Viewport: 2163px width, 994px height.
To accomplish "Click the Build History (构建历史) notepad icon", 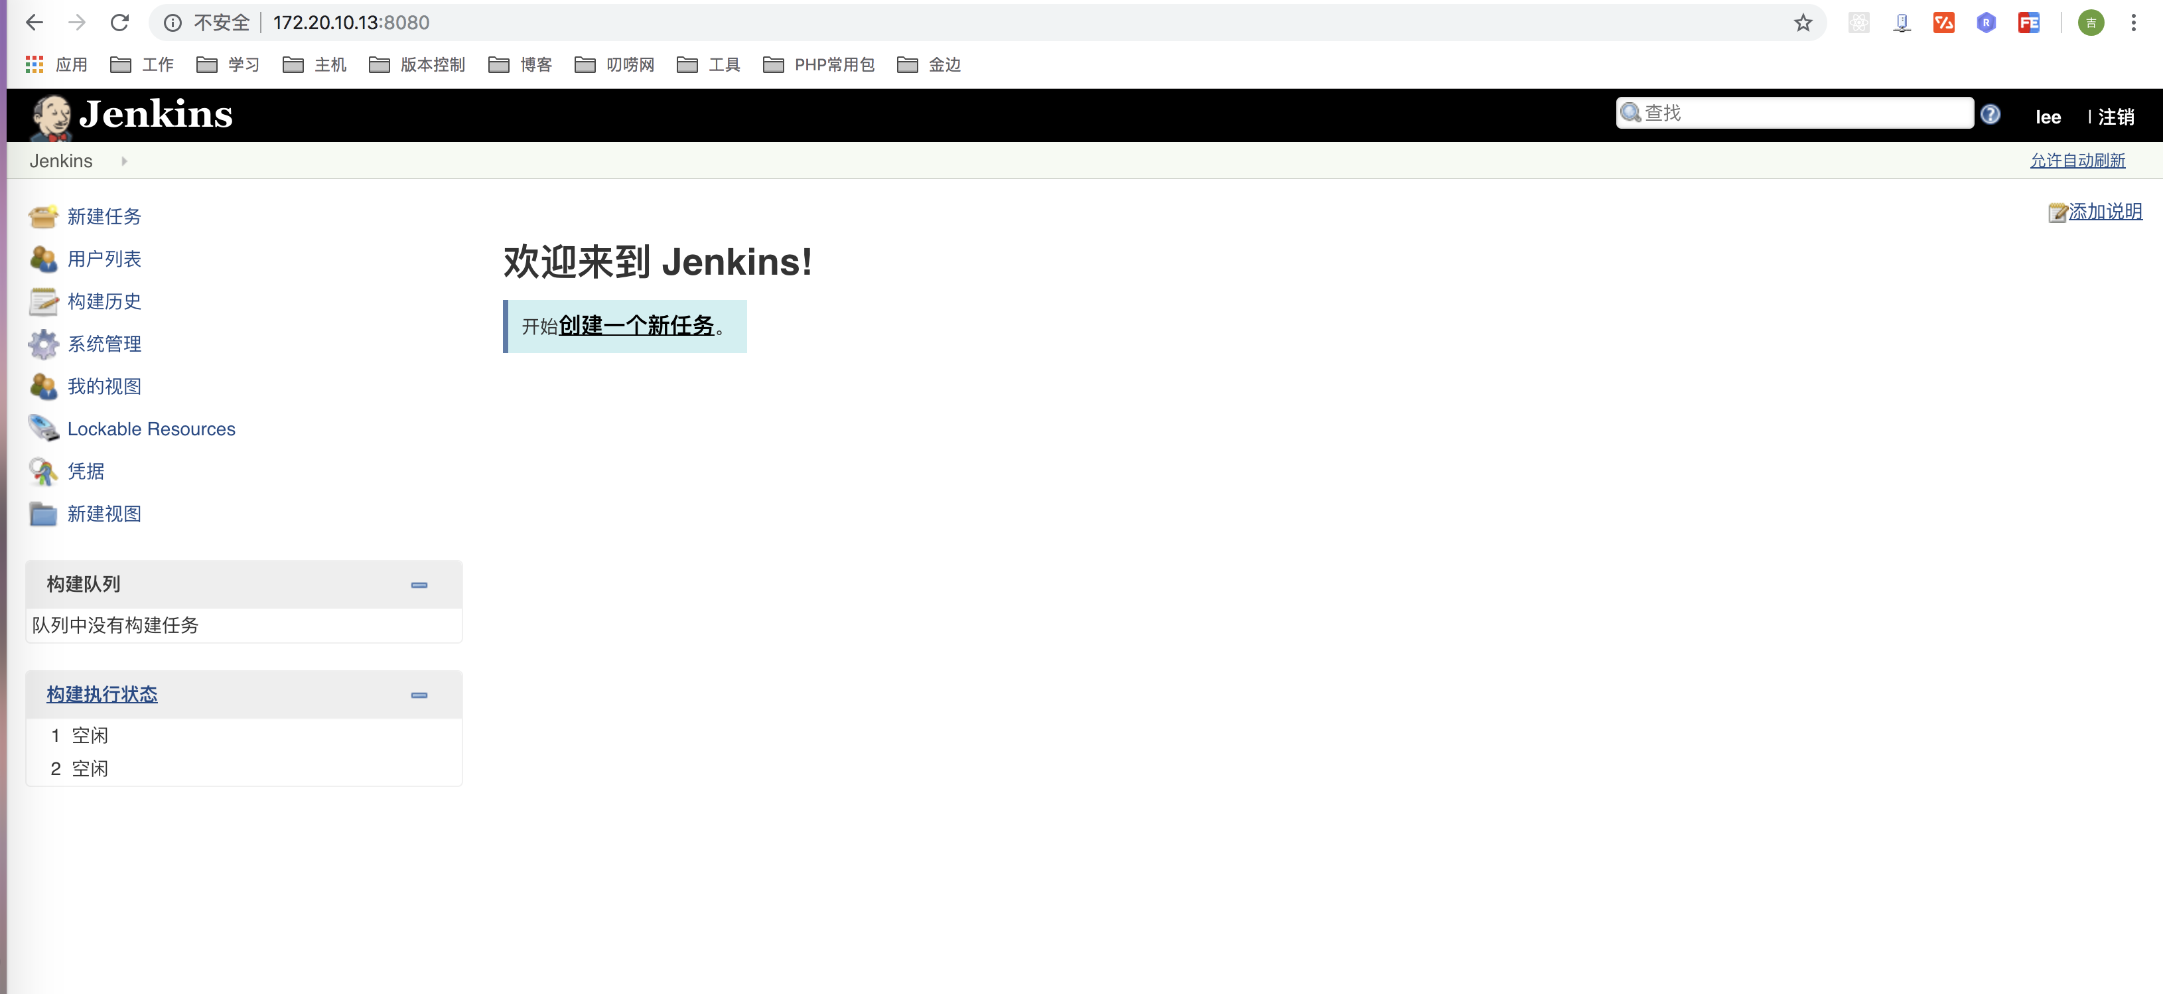I will (x=43, y=301).
